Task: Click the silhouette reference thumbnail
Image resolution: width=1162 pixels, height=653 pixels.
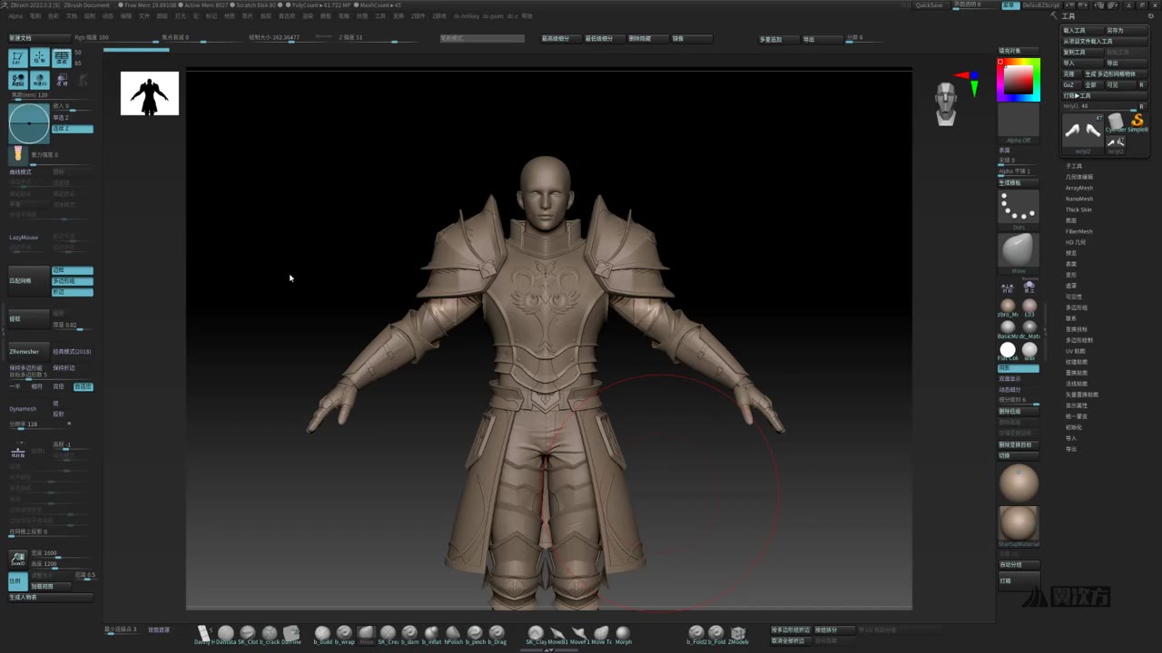Action: pyautogui.click(x=150, y=93)
